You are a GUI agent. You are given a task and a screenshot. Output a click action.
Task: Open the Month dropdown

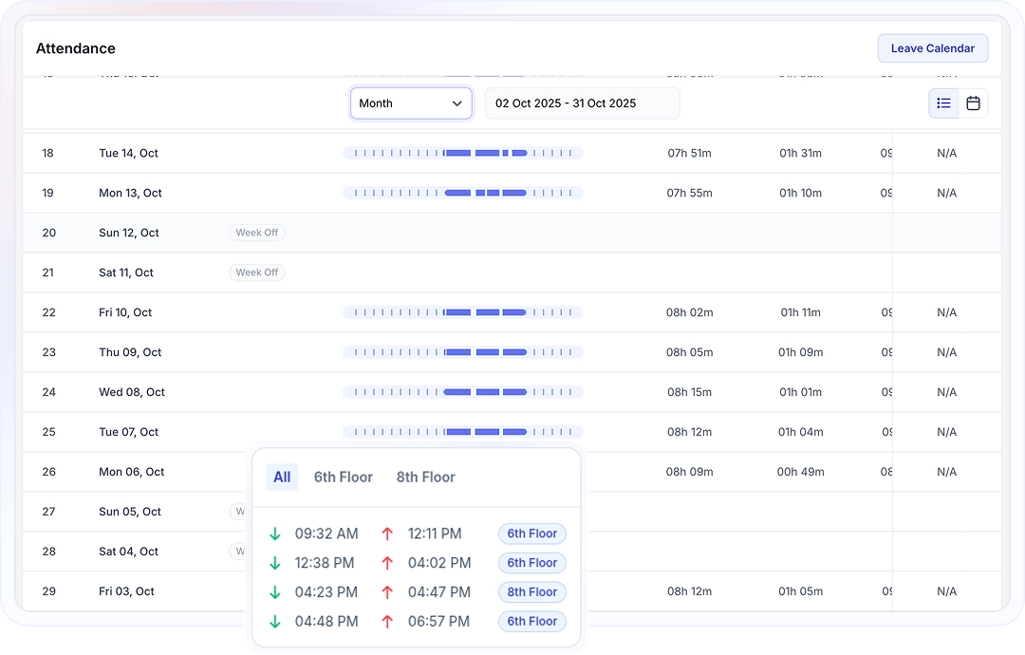click(x=411, y=103)
